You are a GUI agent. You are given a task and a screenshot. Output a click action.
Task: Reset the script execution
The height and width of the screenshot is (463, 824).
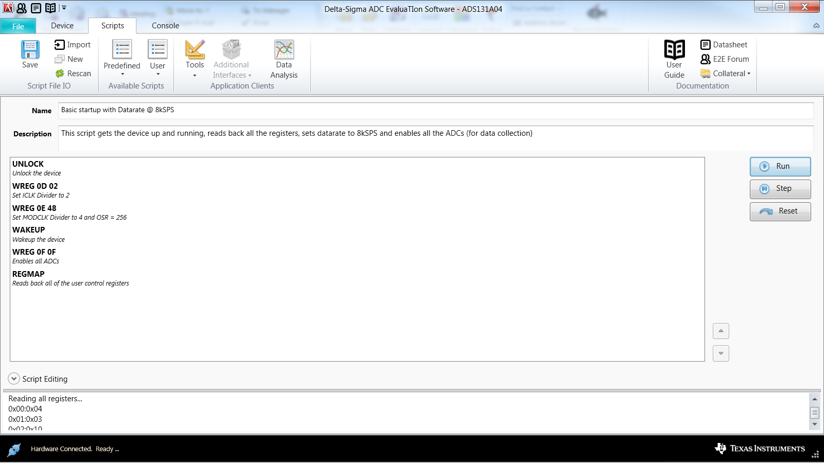pyautogui.click(x=780, y=211)
